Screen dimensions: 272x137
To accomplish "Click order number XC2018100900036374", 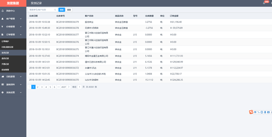I will point(67,56).
